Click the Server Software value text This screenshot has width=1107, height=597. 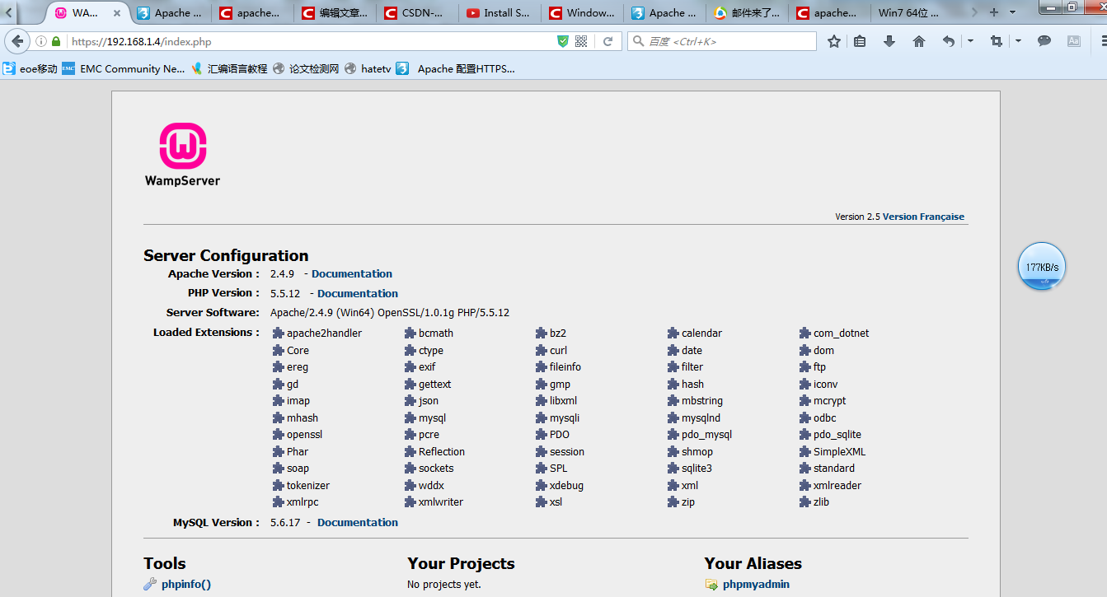(x=390, y=313)
